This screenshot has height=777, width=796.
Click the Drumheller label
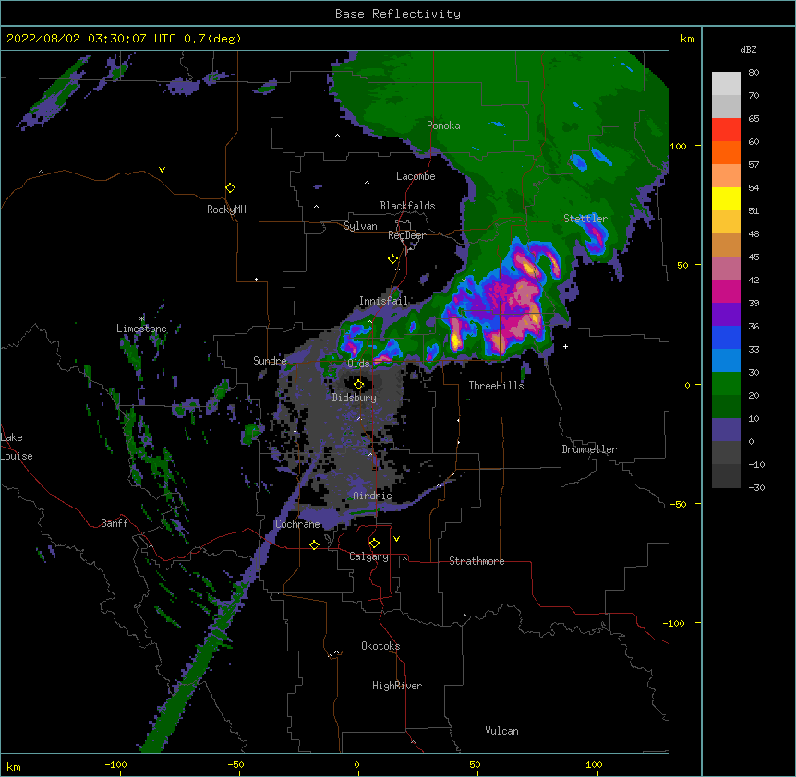(589, 449)
